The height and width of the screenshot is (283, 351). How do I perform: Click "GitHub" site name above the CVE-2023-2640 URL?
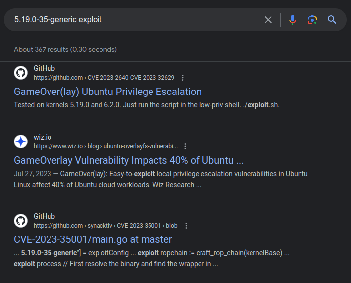(x=44, y=68)
